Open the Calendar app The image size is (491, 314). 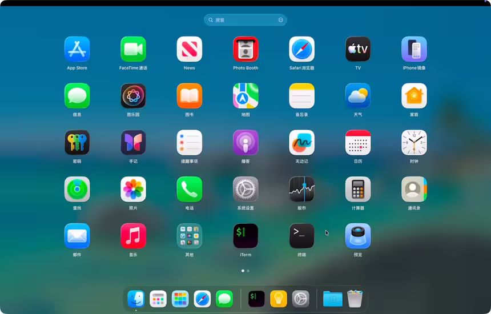pos(358,143)
